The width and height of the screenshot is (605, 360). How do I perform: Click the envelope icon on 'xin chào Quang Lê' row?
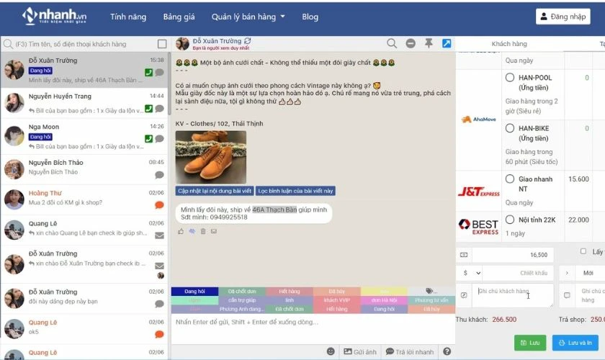(159, 235)
